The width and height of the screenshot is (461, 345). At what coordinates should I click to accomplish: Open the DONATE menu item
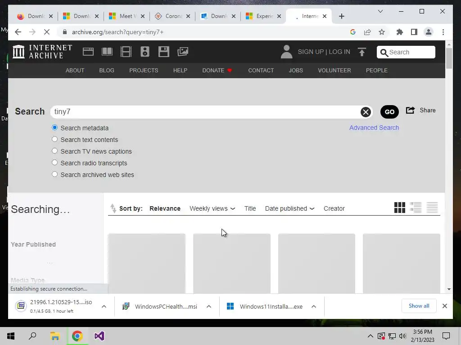point(217,71)
